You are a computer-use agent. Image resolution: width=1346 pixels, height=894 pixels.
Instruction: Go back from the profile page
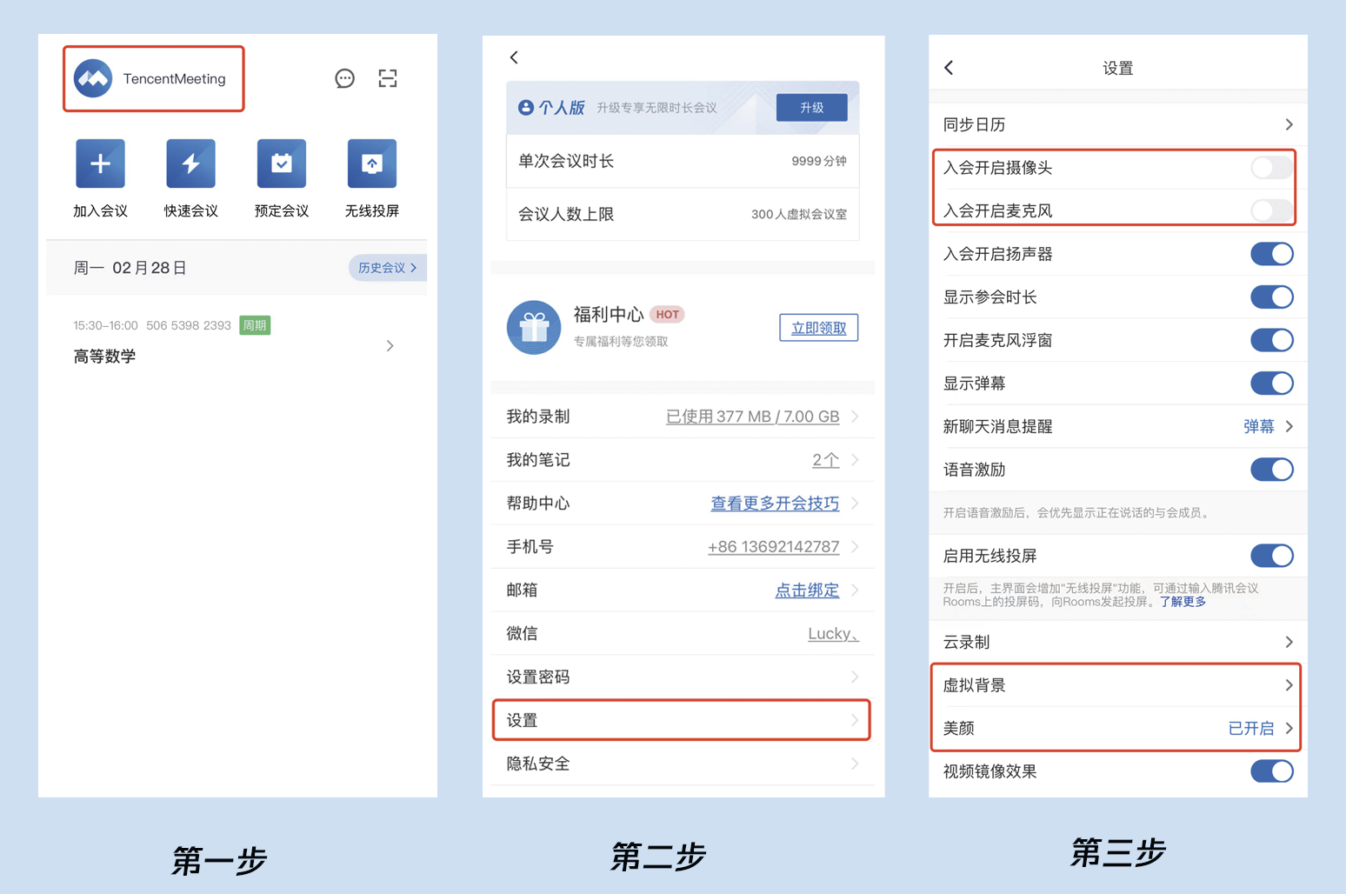tap(514, 57)
